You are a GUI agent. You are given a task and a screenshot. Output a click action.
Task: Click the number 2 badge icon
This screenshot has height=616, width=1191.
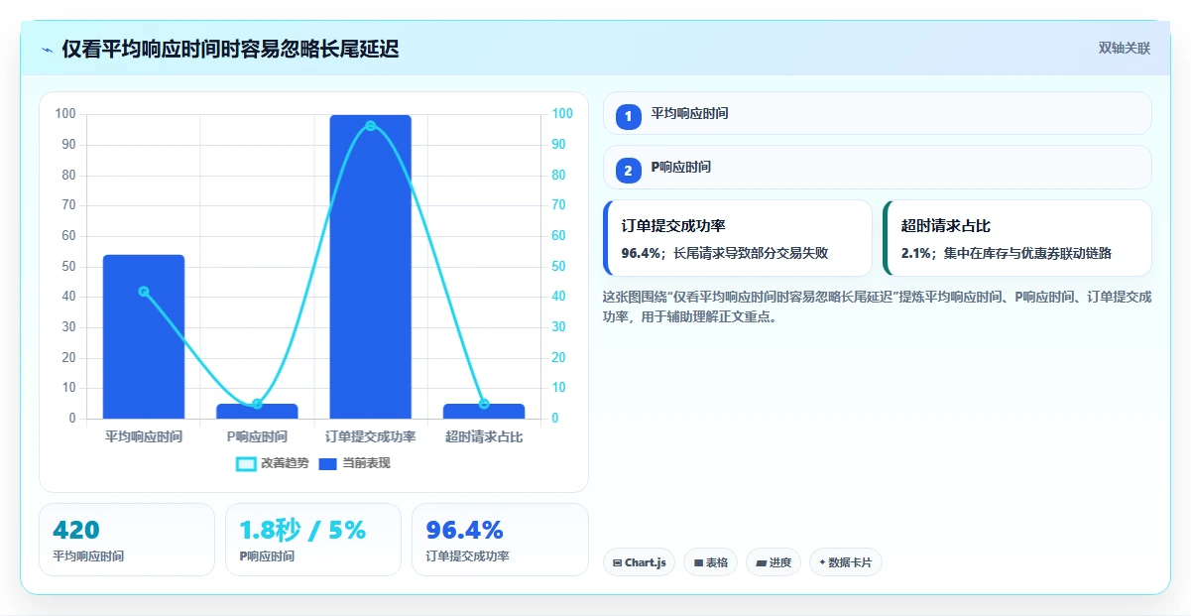coord(628,171)
